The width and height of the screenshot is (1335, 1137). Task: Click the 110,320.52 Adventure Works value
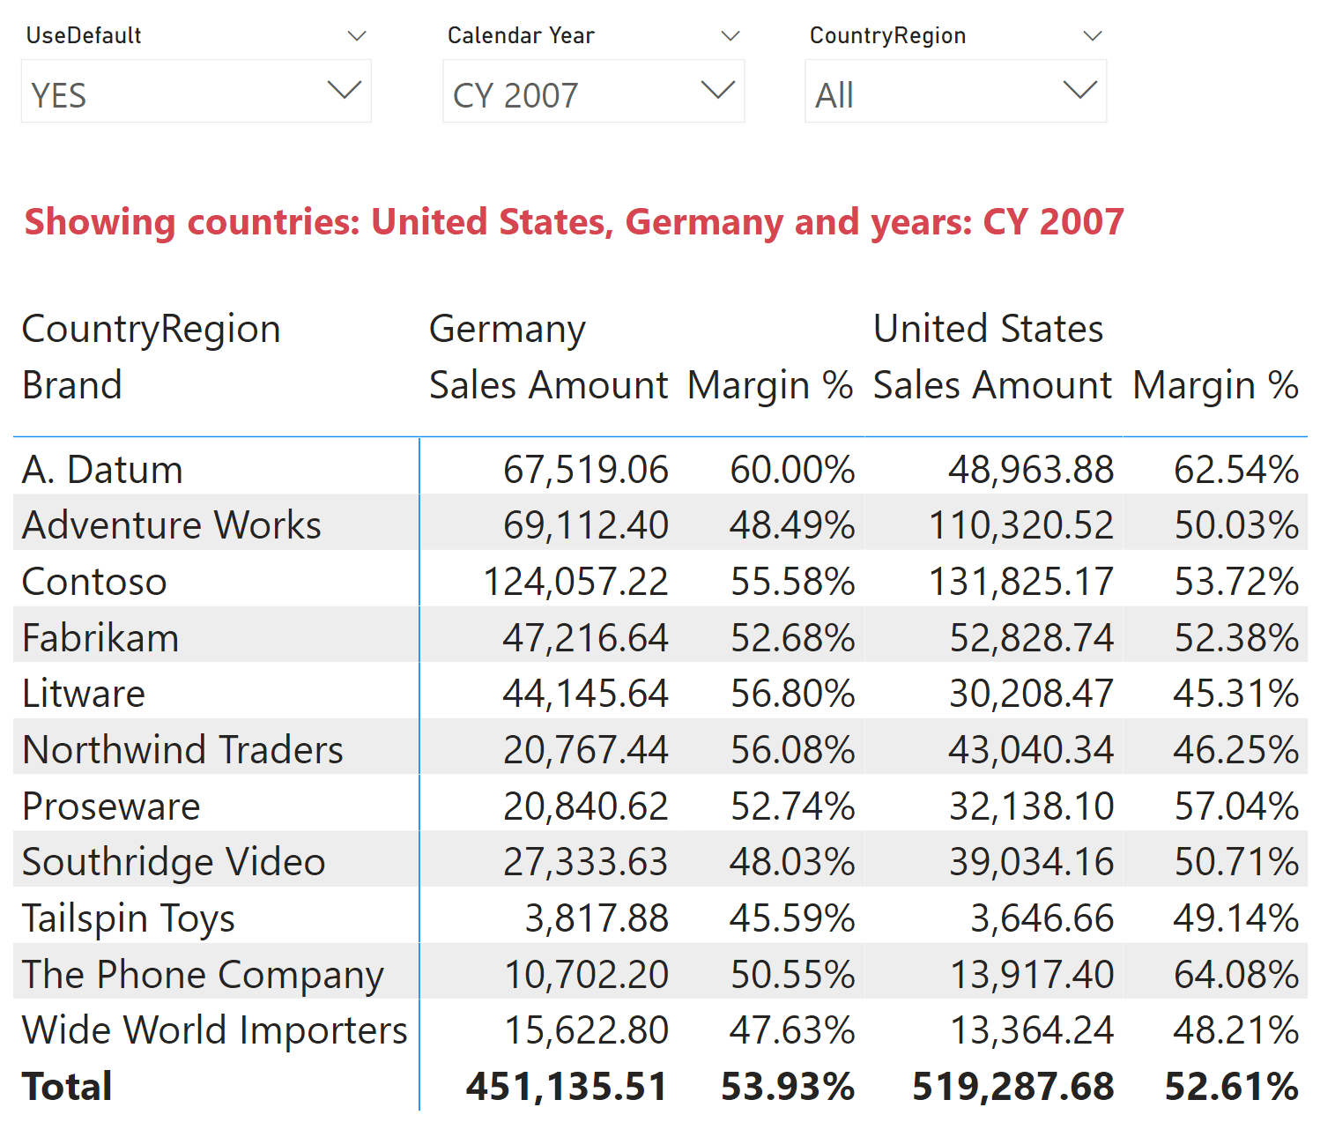tap(1022, 525)
